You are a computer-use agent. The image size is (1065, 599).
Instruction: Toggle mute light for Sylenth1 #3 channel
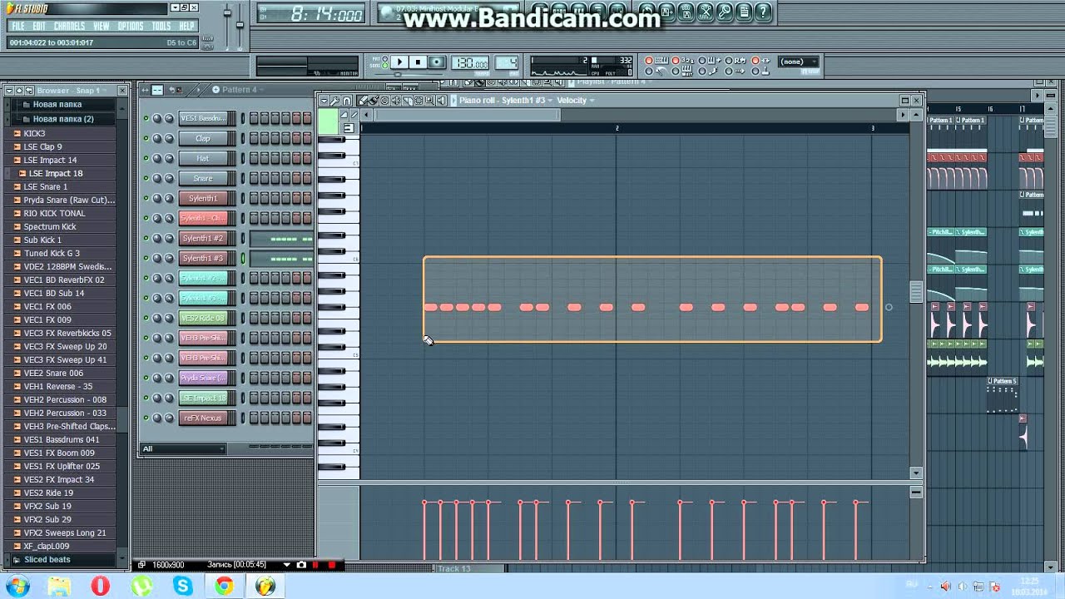coord(146,259)
